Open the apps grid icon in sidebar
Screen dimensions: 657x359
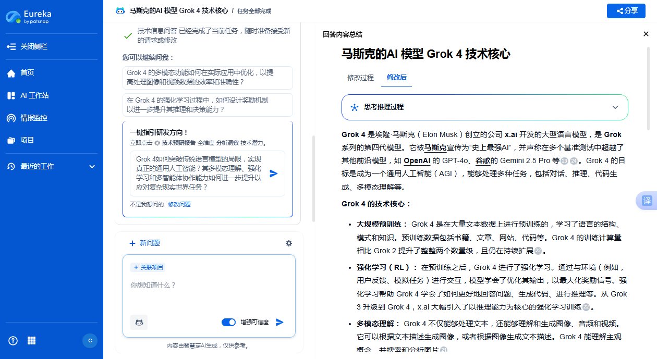point(32,341)
